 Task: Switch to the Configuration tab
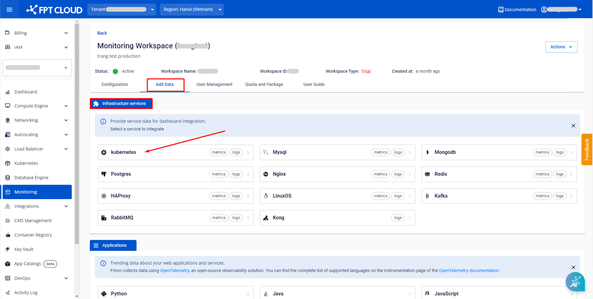tap(115, 84)
